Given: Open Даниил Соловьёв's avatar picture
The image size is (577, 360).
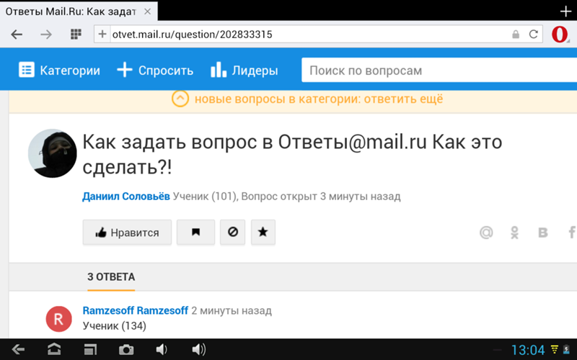Looking at the screenshot, I should [x=52, y=153].
